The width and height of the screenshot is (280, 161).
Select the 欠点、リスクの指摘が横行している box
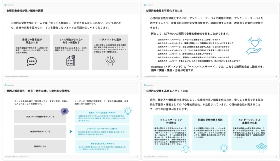[40, 117]
